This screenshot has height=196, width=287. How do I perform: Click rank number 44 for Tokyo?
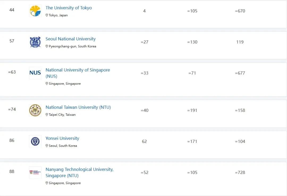12,10
